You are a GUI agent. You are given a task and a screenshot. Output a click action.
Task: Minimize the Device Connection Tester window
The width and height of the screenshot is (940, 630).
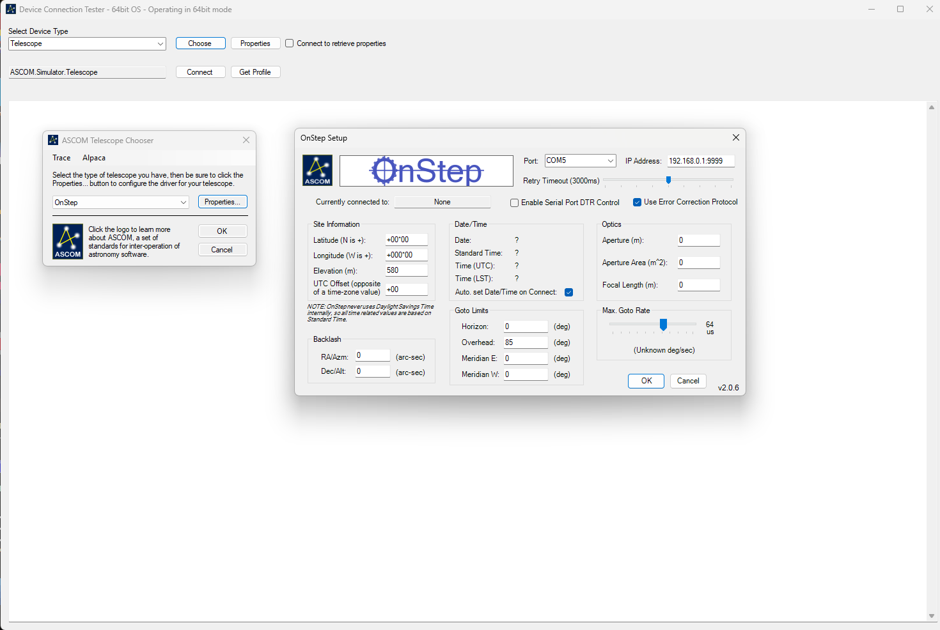(872, 9)
